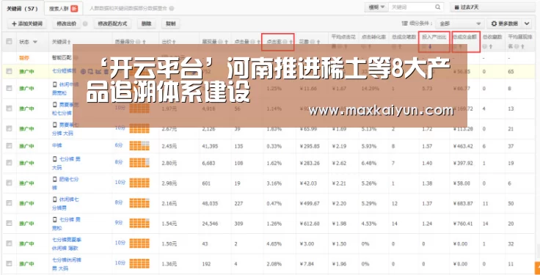The image size is (540, 275).
Task: Click the calendar icon beside 过去7天
Action: 456,7
